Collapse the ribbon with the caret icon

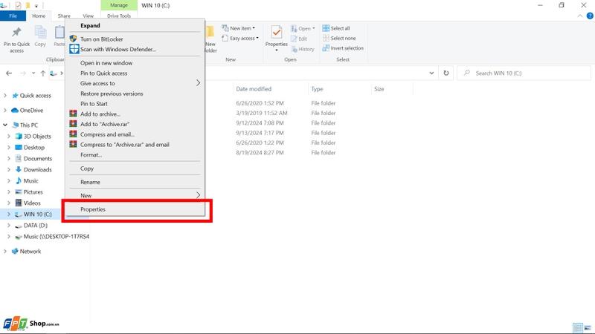[580, 16]
